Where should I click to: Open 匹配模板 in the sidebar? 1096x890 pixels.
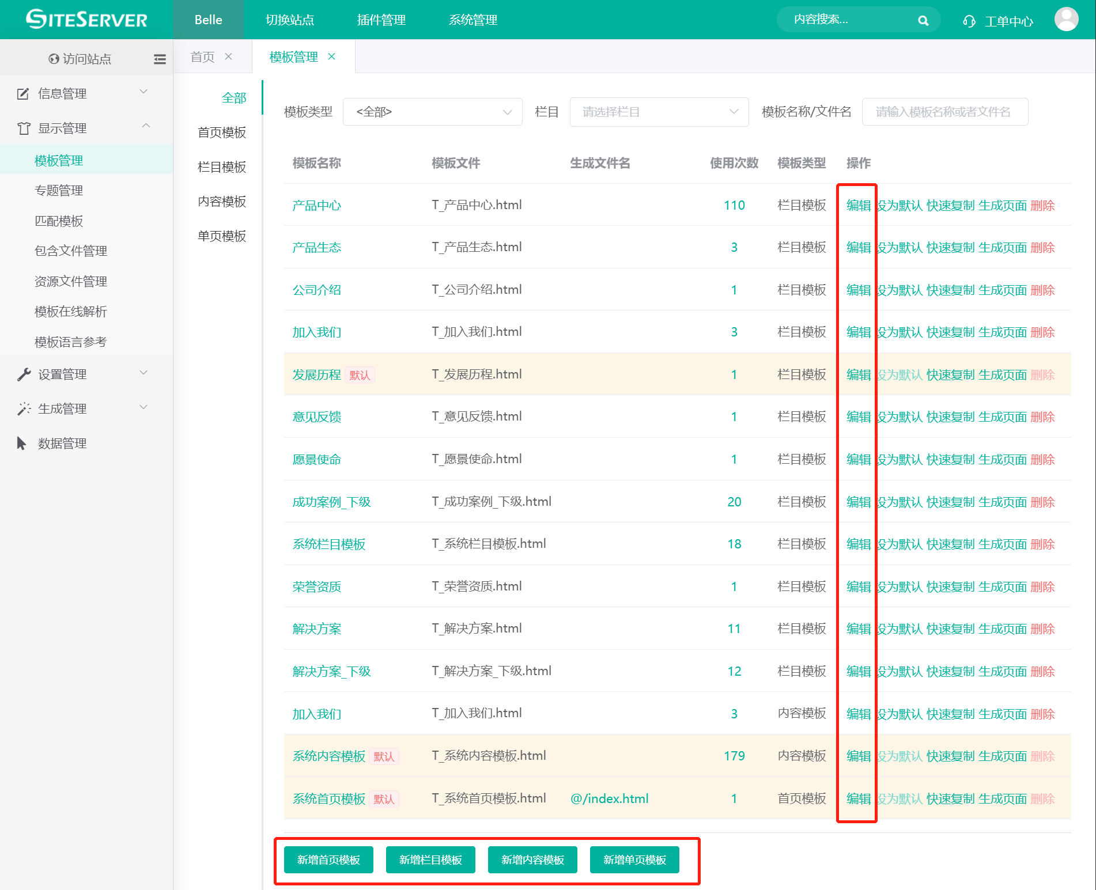pyautogui.click(x=59, y=221)
